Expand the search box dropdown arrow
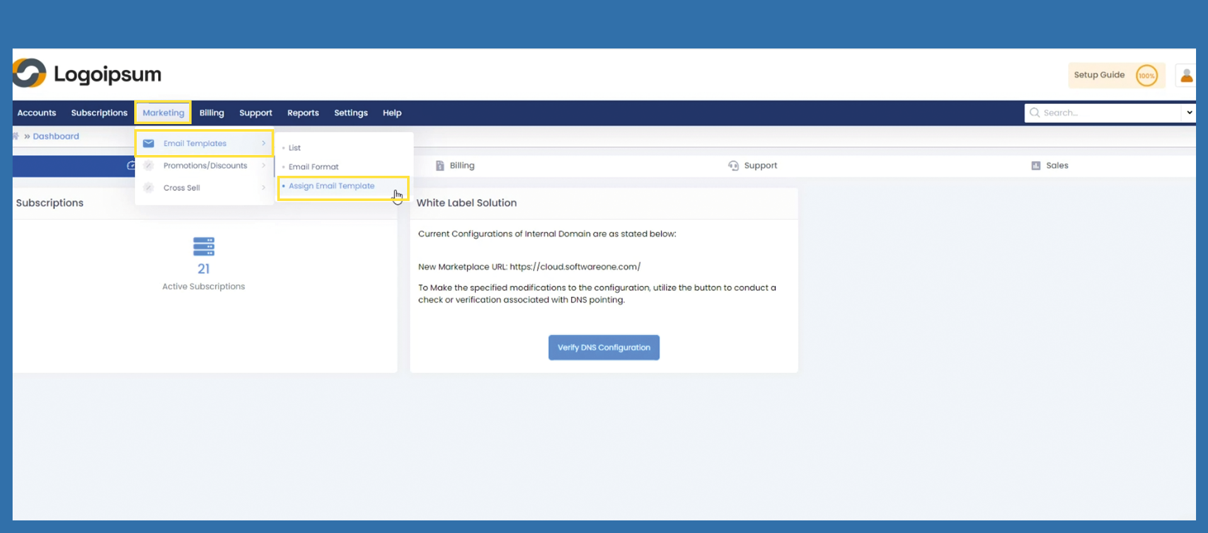The width and height of the screenshot is (1208, 533). (x=1188, y=113)
